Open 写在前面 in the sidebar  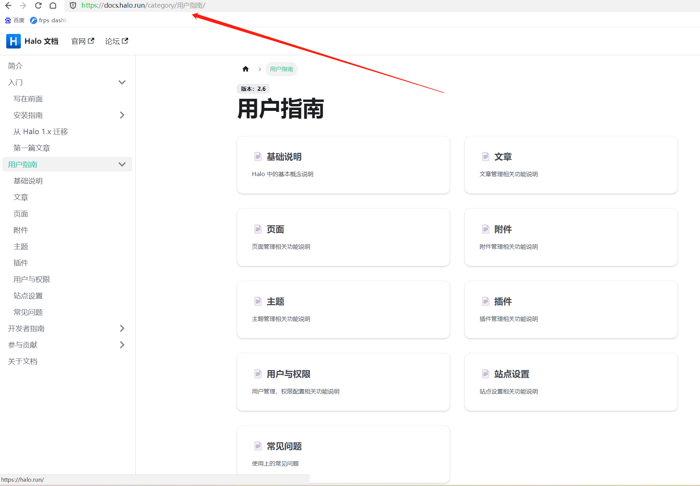coord(28,99)
